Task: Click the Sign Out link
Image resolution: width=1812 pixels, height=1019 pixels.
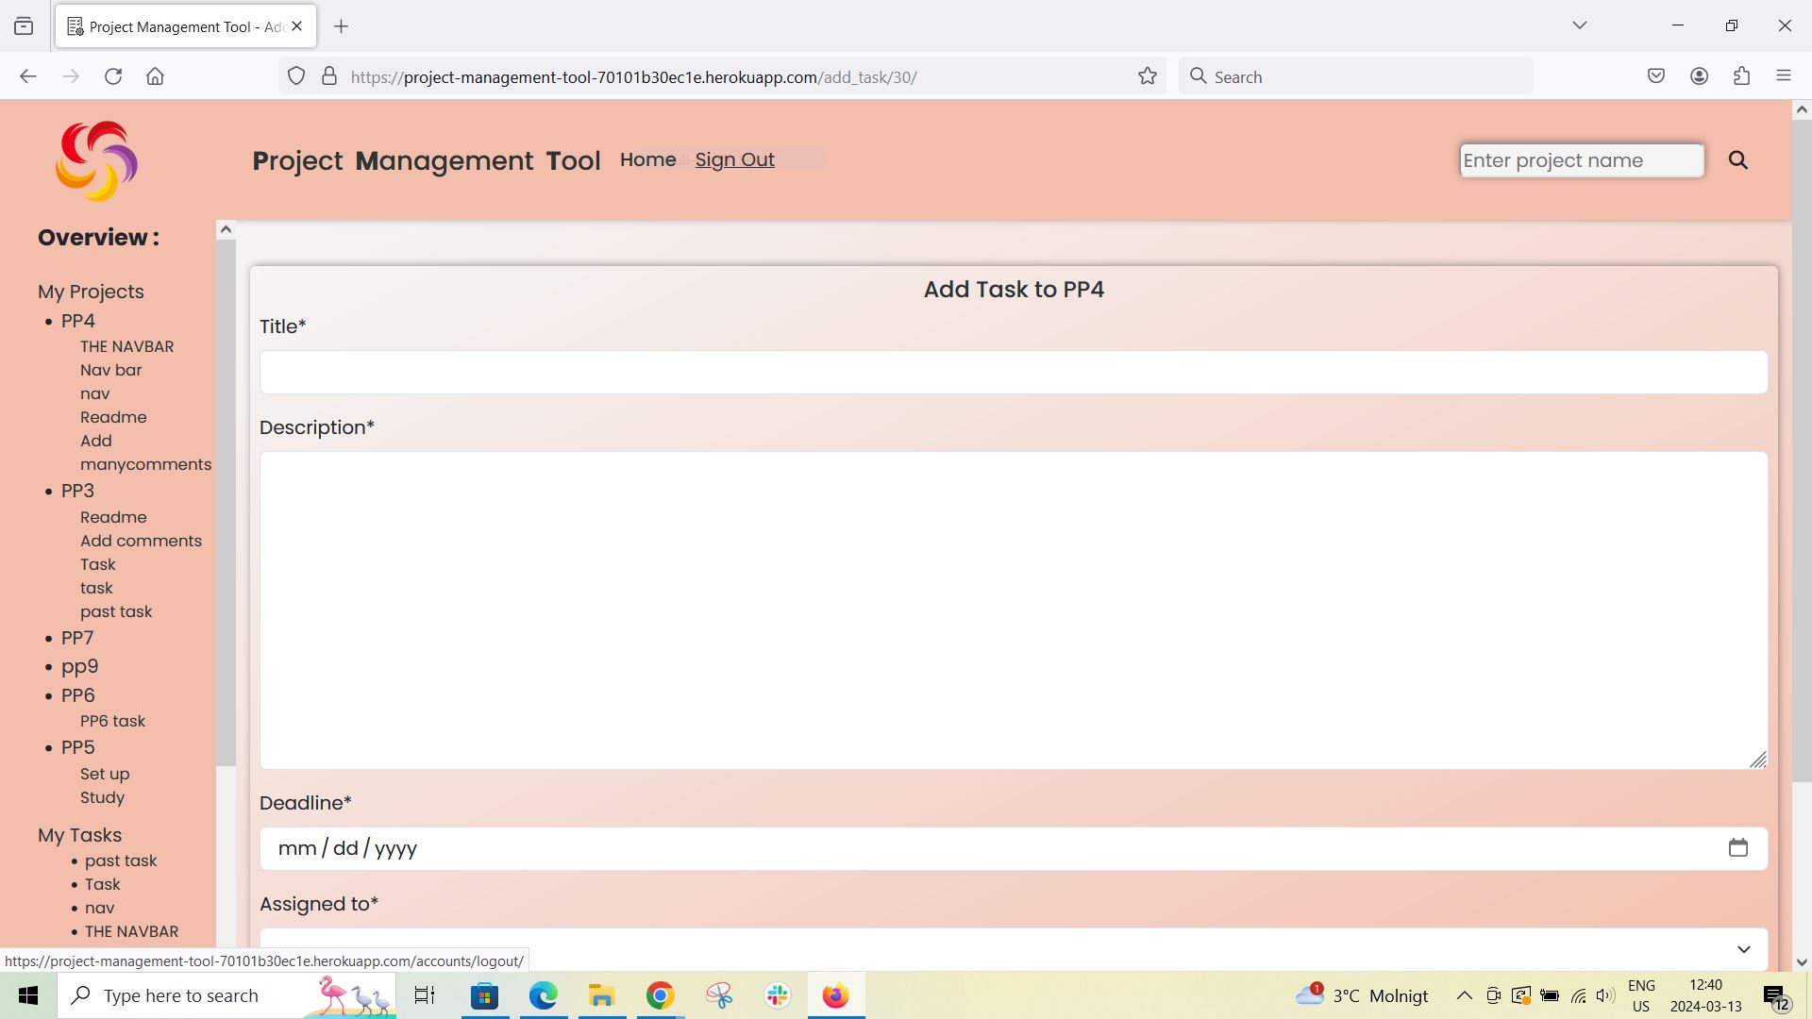Action: [734, 159]
